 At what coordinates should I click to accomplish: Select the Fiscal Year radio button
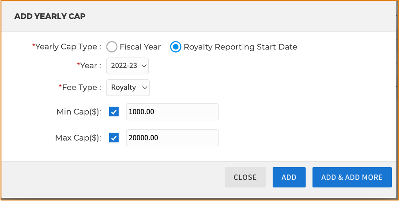[112, 47]
